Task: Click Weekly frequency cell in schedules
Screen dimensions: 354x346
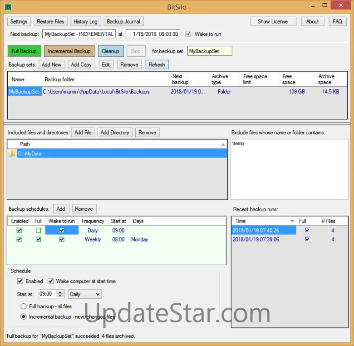Action: coord(93,239)
